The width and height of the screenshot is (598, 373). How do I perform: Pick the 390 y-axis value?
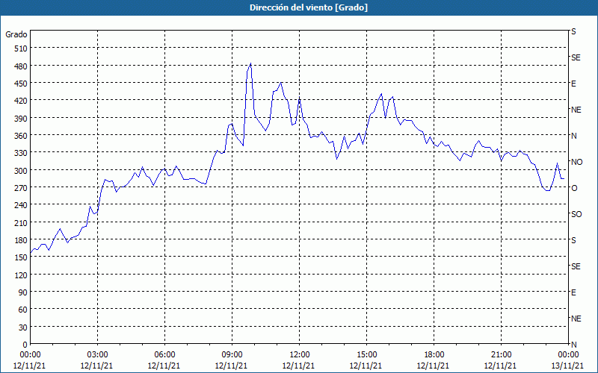point(21,119)
